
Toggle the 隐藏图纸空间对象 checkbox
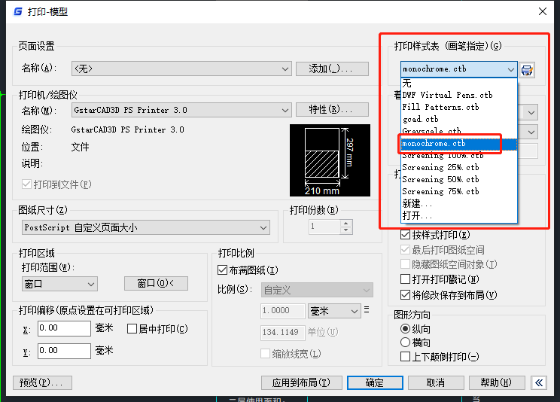405,264
